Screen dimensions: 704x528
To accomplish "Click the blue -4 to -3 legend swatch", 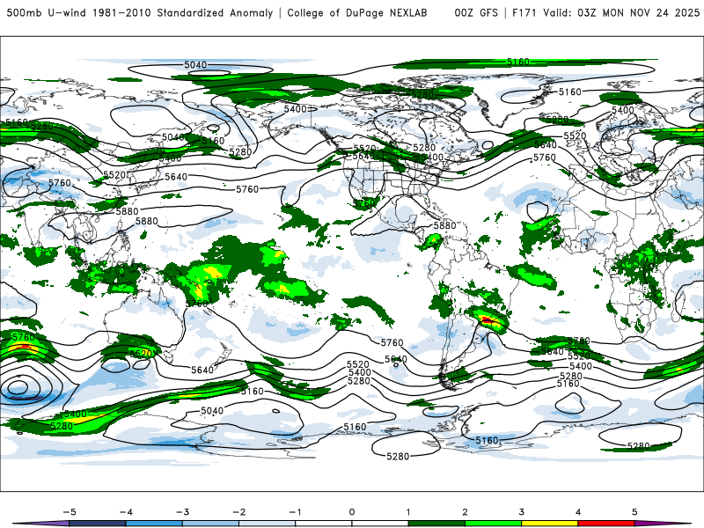I will [x=154, y=524].
